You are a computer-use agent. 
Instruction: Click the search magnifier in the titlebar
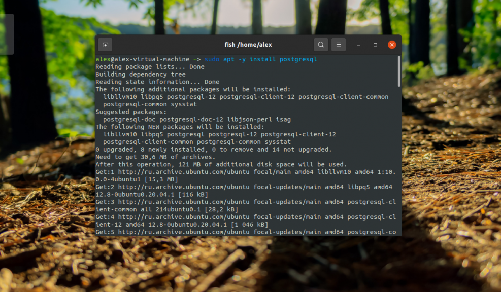[321, 45]
